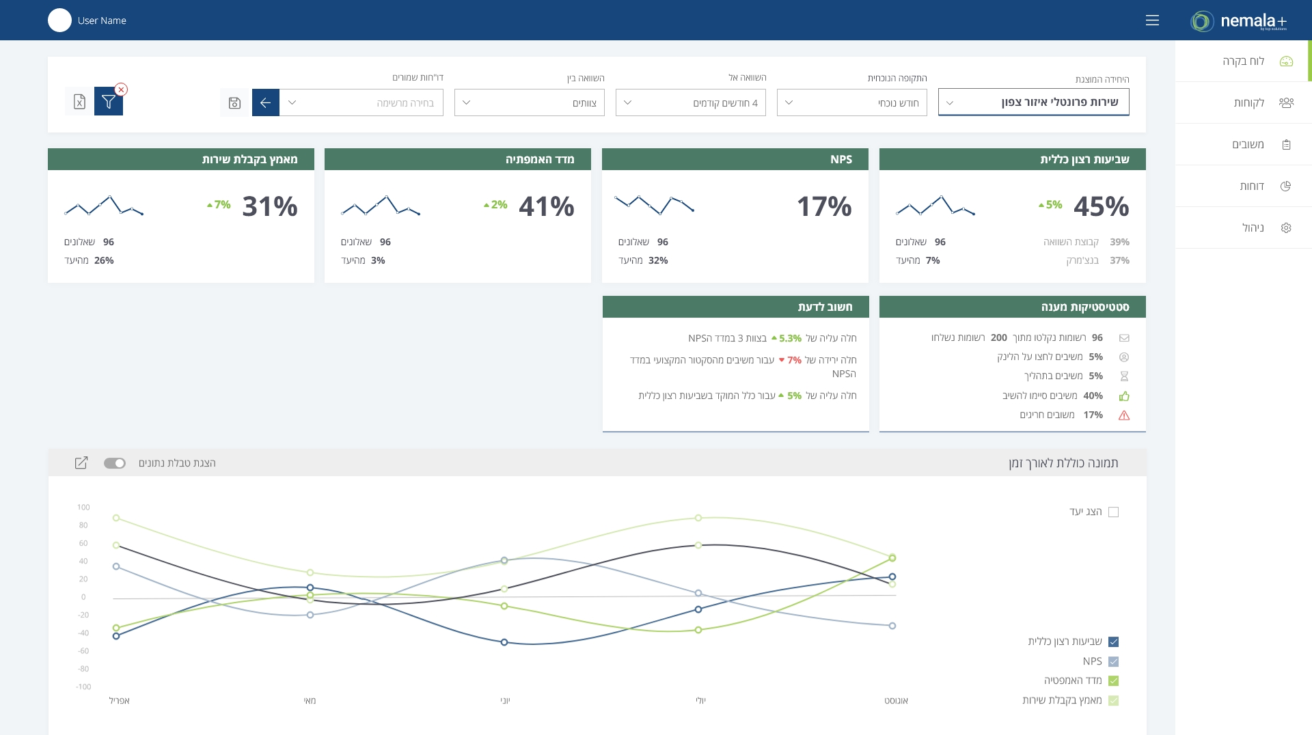Select ניהול in the sidebar
Image resolution: width=1312 pixels, height=735 pixels.
point(1244,228)
